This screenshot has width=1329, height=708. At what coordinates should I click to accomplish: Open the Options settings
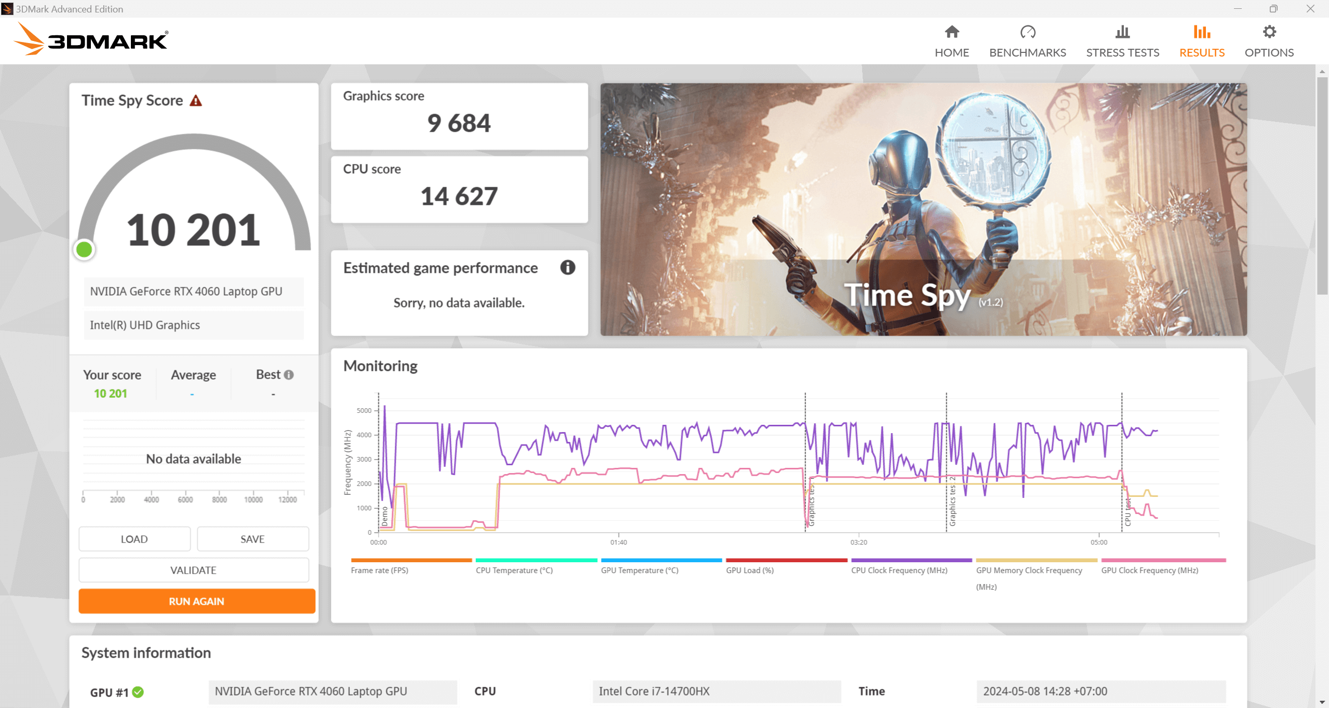[x=1269, y=41]
